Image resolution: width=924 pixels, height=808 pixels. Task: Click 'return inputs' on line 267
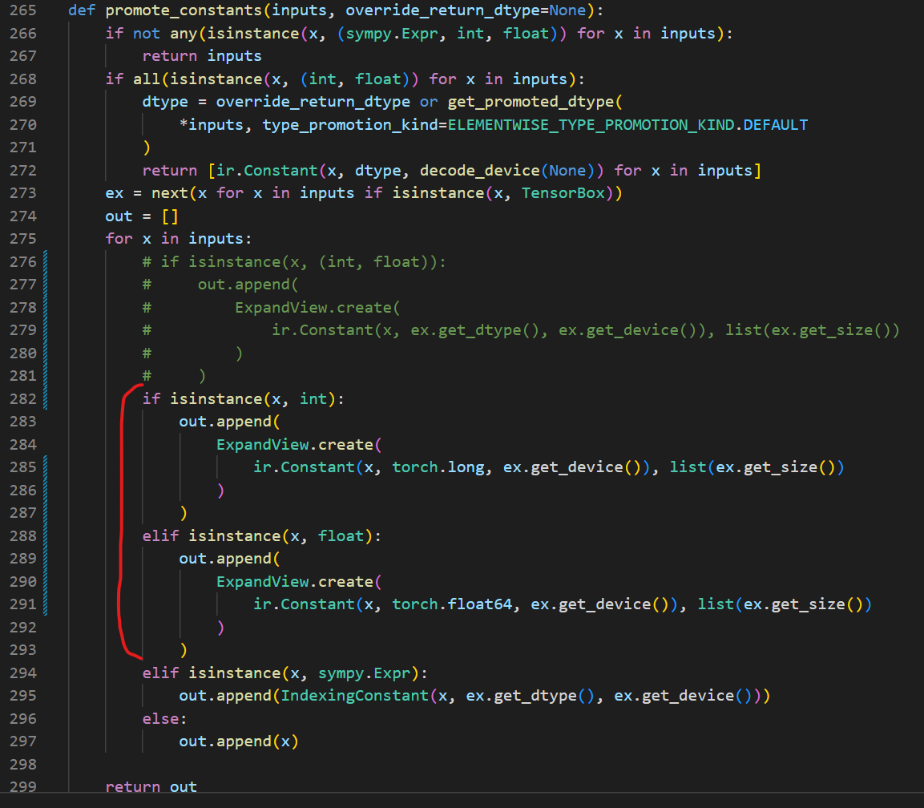[x=201, y=56]
